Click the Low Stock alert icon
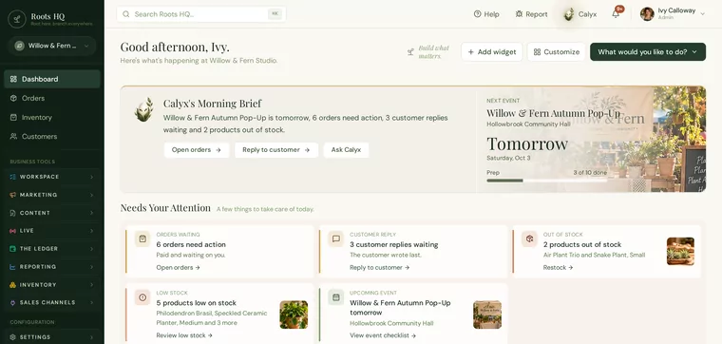The width and height of the screenshot is (722, 344). coord(142,297)
